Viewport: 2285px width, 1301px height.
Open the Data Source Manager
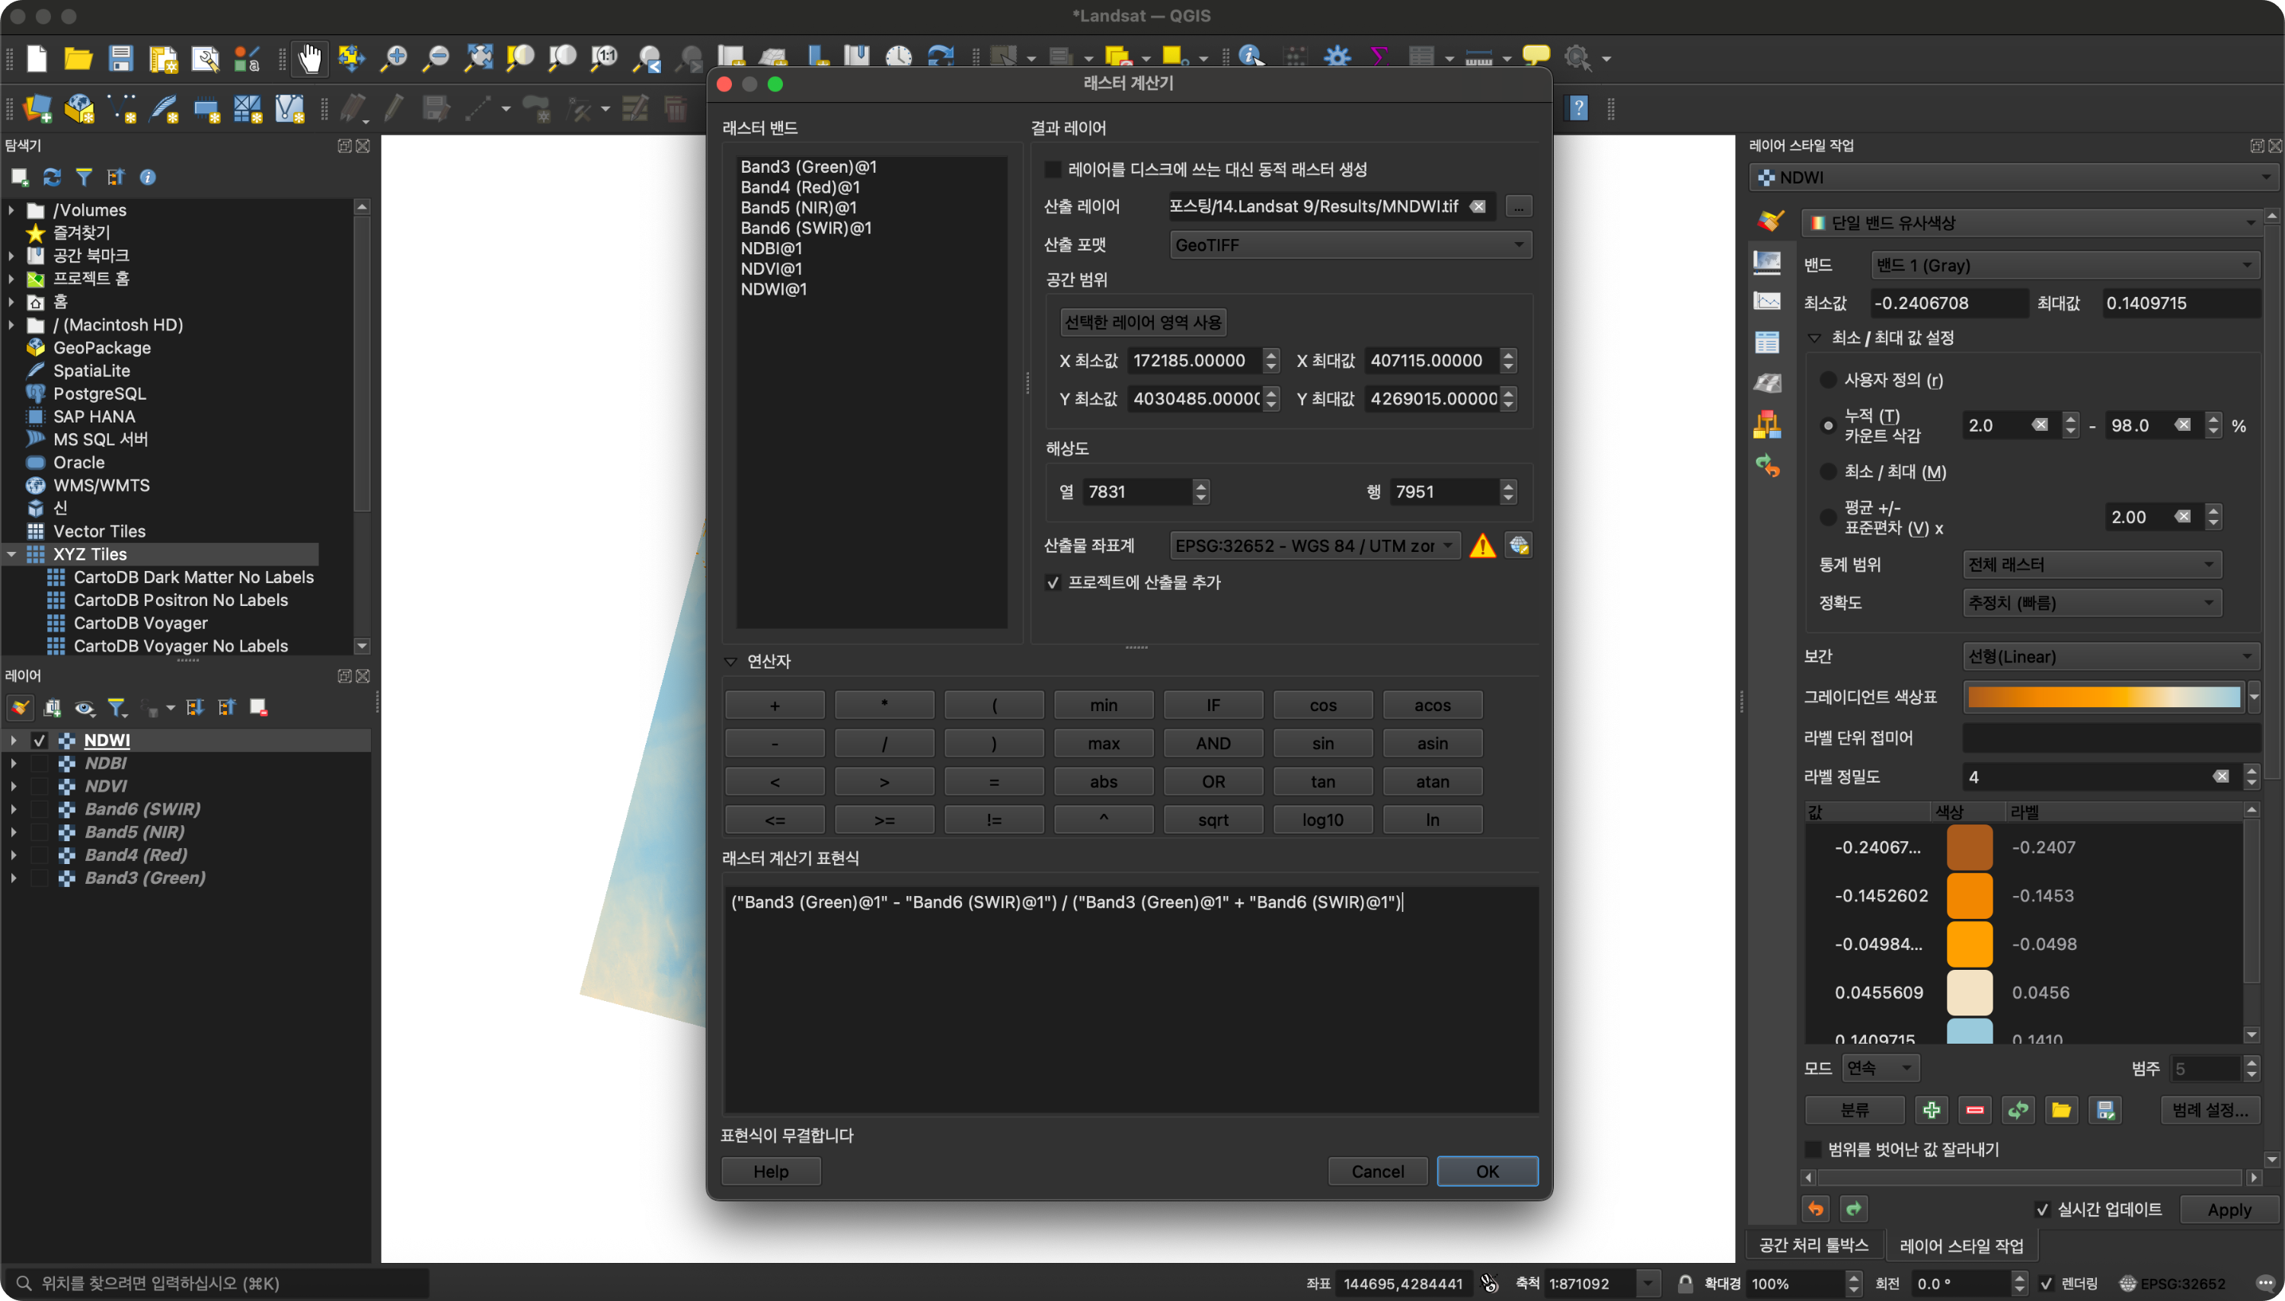[x=37, y=108]
